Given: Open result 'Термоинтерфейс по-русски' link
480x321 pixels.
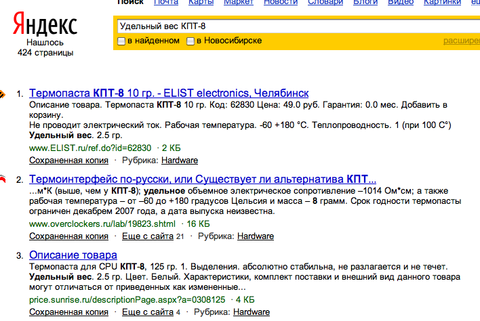Looking at the screenshot, I should (x=203, y=179).
